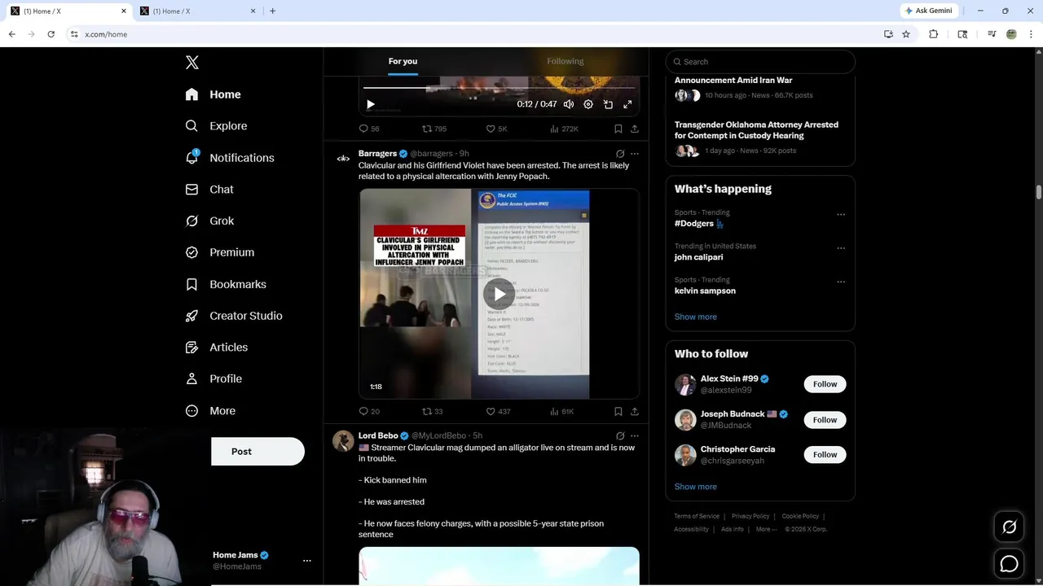Click Grok icon on Lord Bebo post
Viewport: 1043px width, 586px height.
pos(620,436)
